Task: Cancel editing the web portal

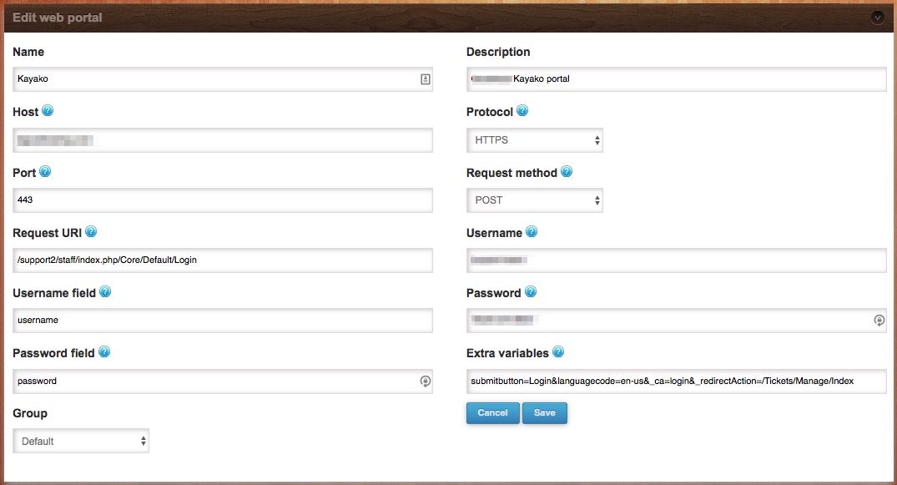Action: (492, 413)
